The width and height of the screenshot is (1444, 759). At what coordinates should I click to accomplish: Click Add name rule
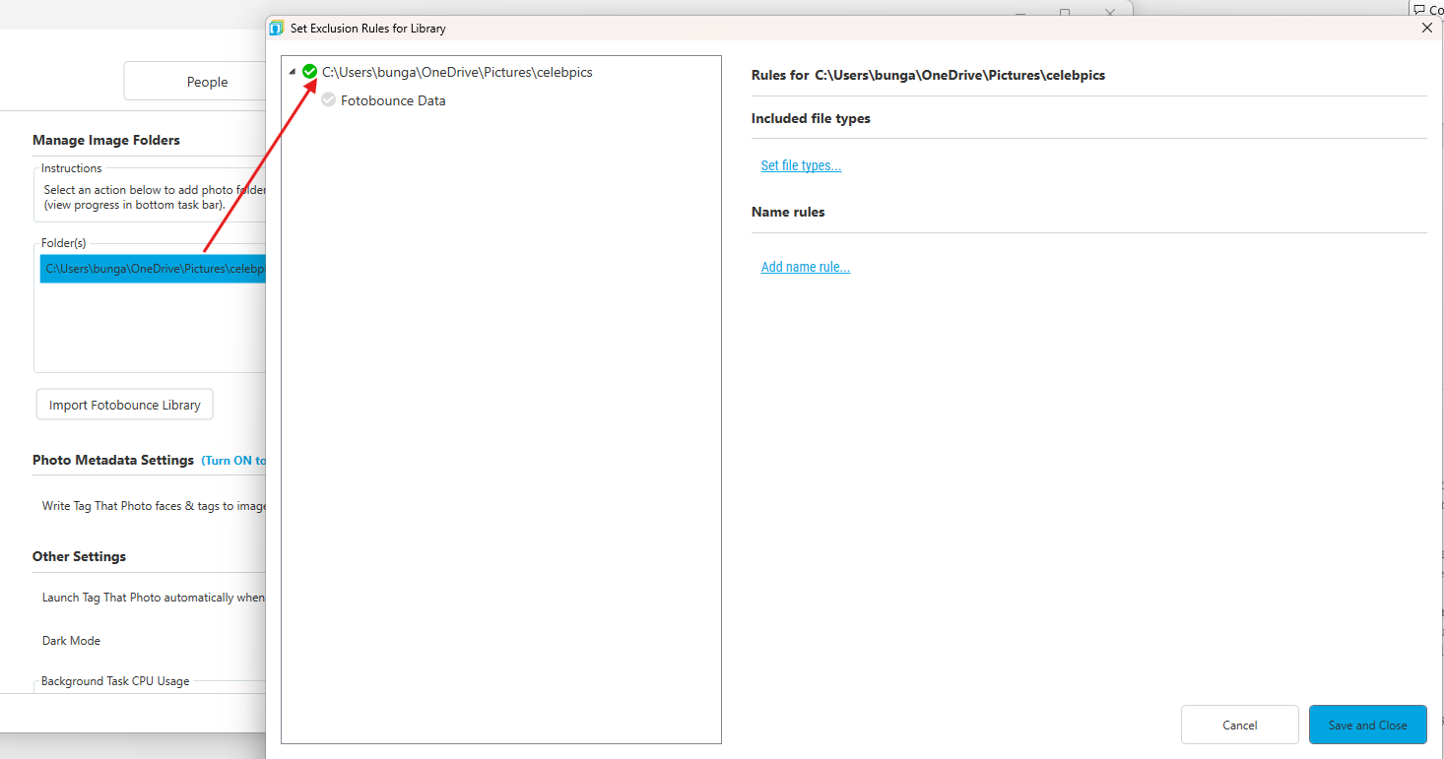pos(805,266)
